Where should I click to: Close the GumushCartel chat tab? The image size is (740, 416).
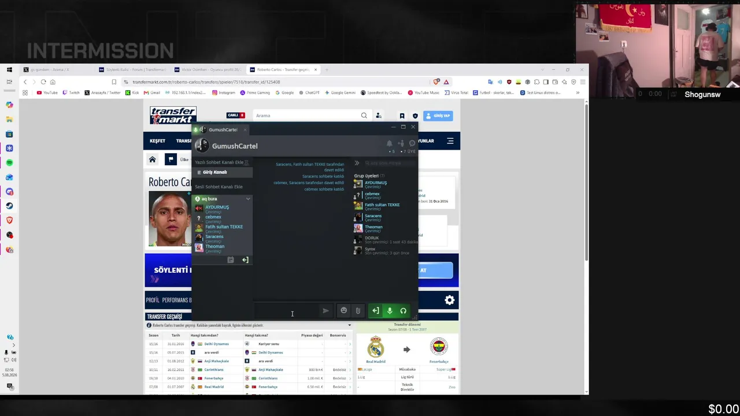point(245,130)
